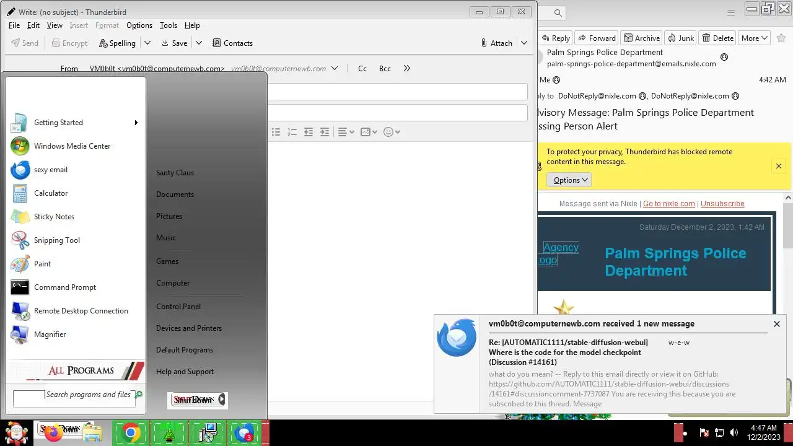Expand the Getting Started submenu arrow
This screenshot has height=446, width=793.
(136, 123)
